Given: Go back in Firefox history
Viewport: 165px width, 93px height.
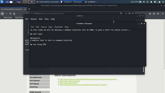Looking at the screenshot, I should coord(2,14).
